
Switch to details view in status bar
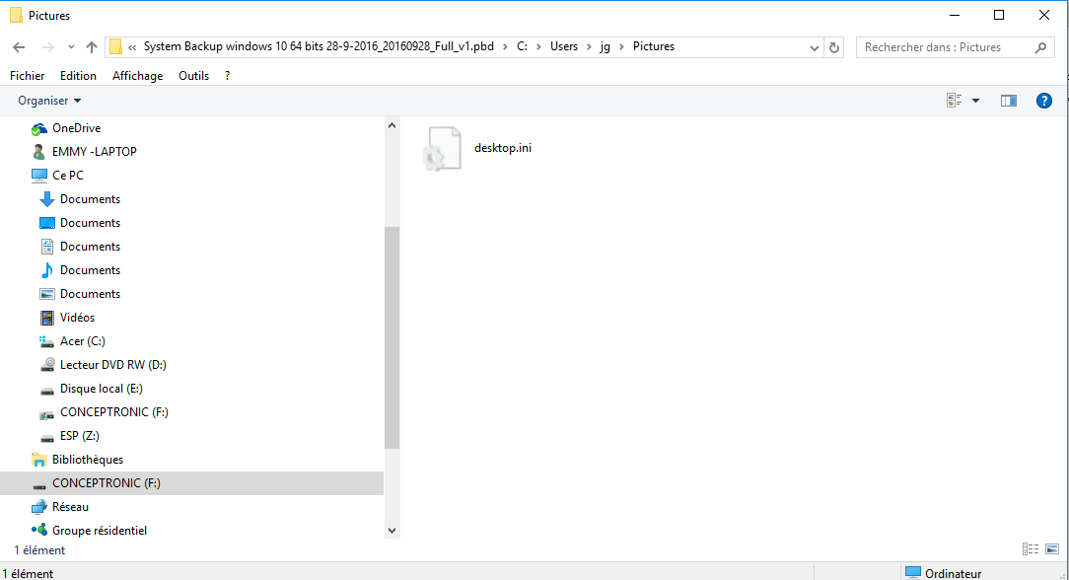coord(1031,549)
